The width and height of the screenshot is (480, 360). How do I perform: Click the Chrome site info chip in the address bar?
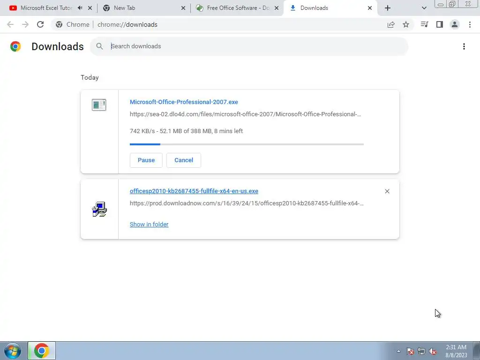73,24
